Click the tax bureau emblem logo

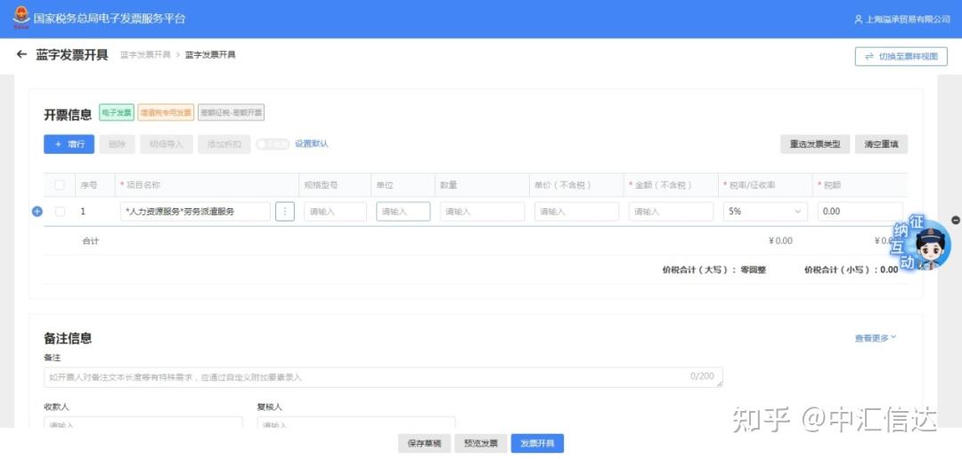coord(20,17)
